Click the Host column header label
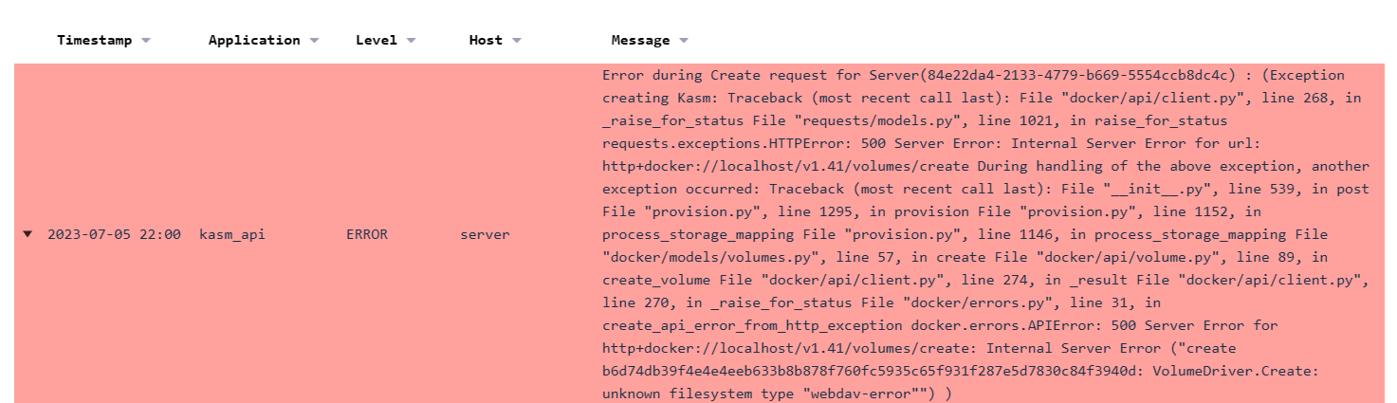 coord(486,41)
